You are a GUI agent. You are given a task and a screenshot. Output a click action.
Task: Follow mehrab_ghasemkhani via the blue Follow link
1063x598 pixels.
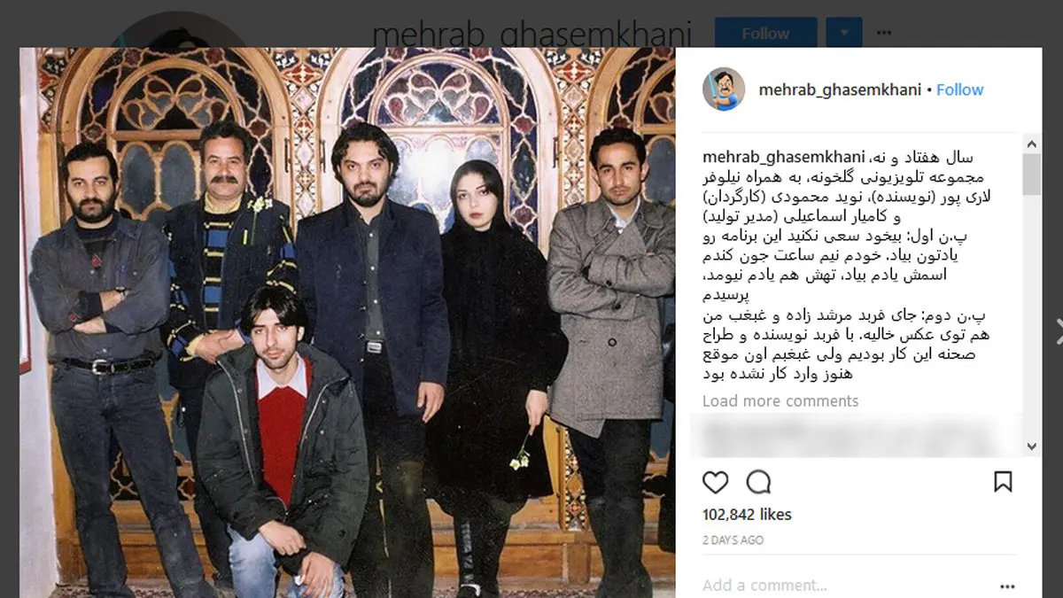[960, 89]
